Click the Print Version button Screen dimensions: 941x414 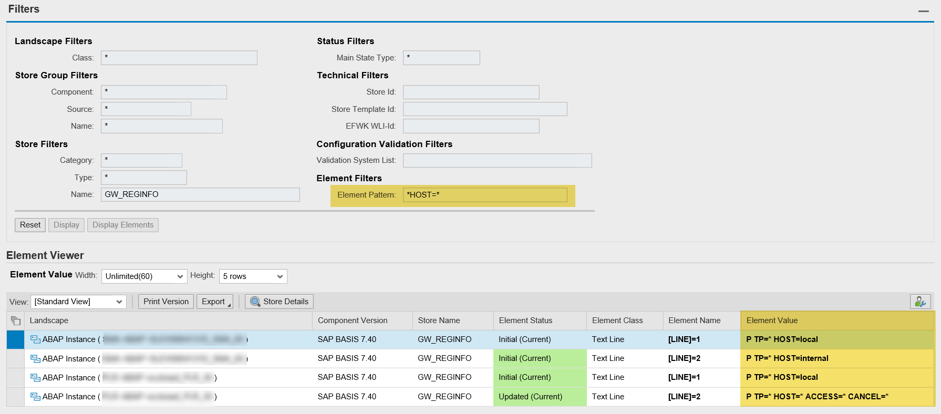coord(166,302)
